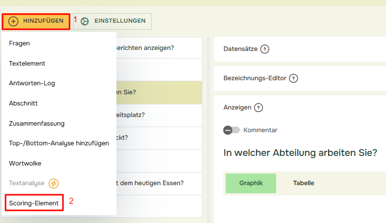Click the gear icon beside Einstellungen
This screenshot has height=223, width=386.
click(x=85, y=21)
